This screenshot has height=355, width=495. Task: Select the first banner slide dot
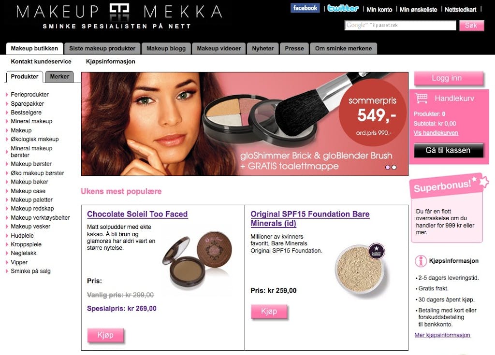tap(388, 167)
